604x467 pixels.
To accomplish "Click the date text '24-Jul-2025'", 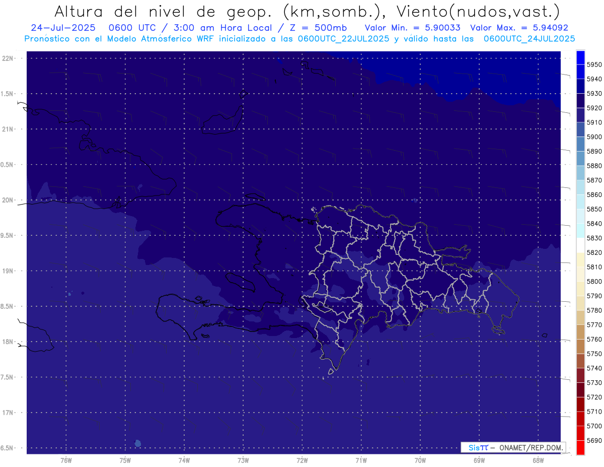I will 63,28.
